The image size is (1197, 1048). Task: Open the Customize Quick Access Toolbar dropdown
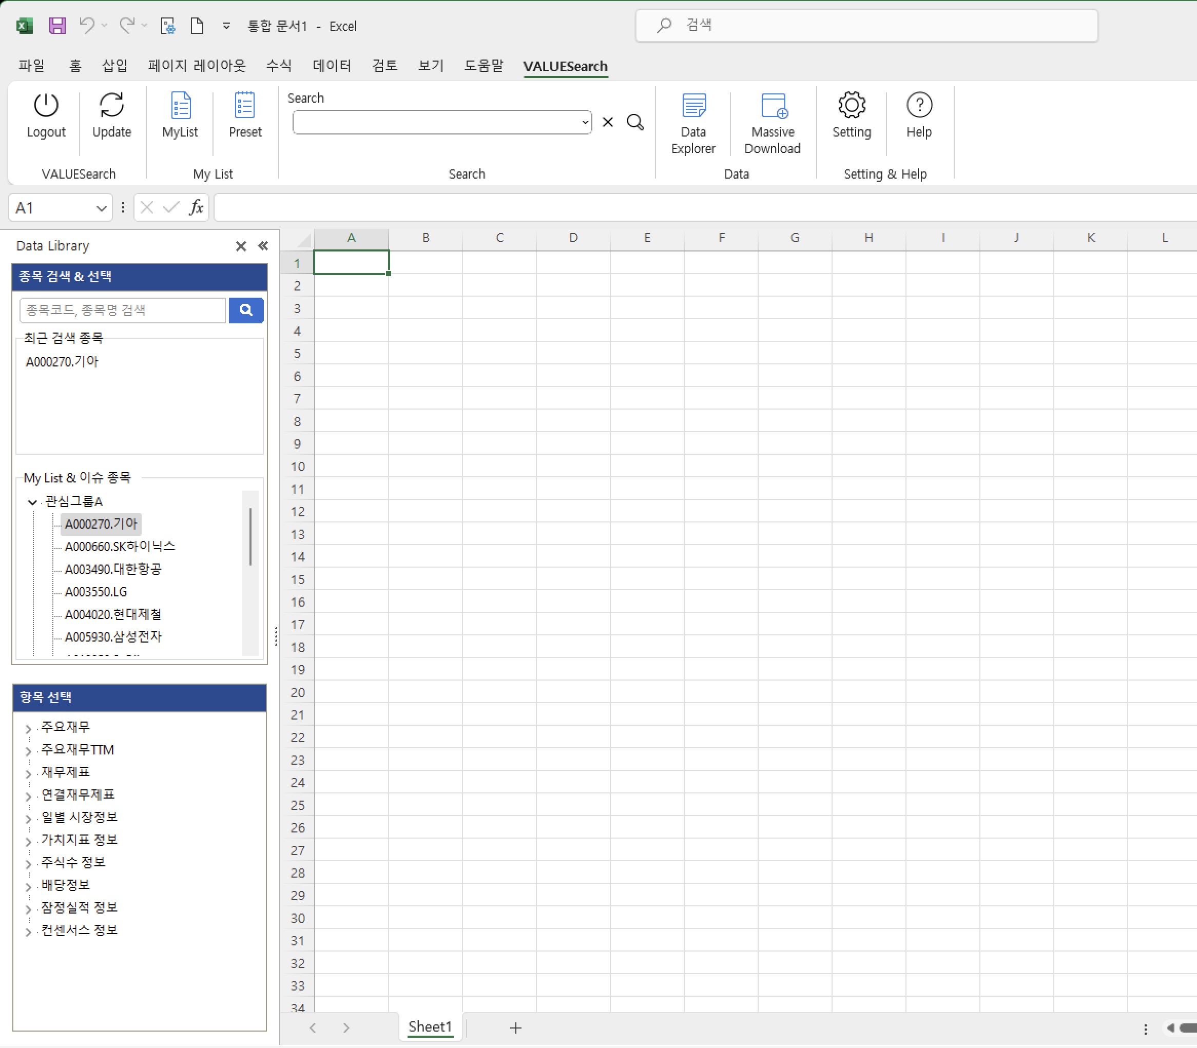pos(226,26)
